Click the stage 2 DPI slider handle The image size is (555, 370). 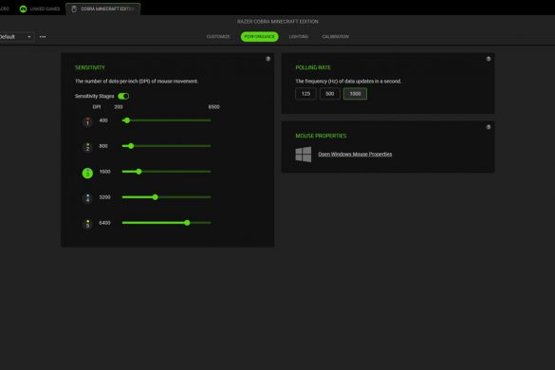tap(131, 146)
